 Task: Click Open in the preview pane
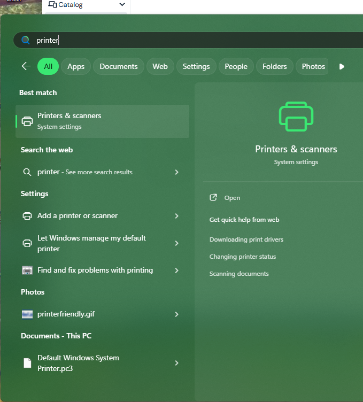pyautogui.click(x=232, y=198)
